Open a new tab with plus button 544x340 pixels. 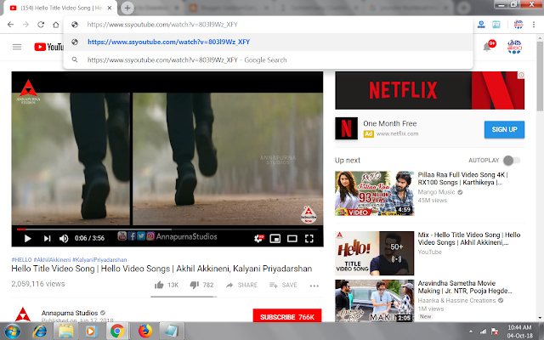coord(127,8)
